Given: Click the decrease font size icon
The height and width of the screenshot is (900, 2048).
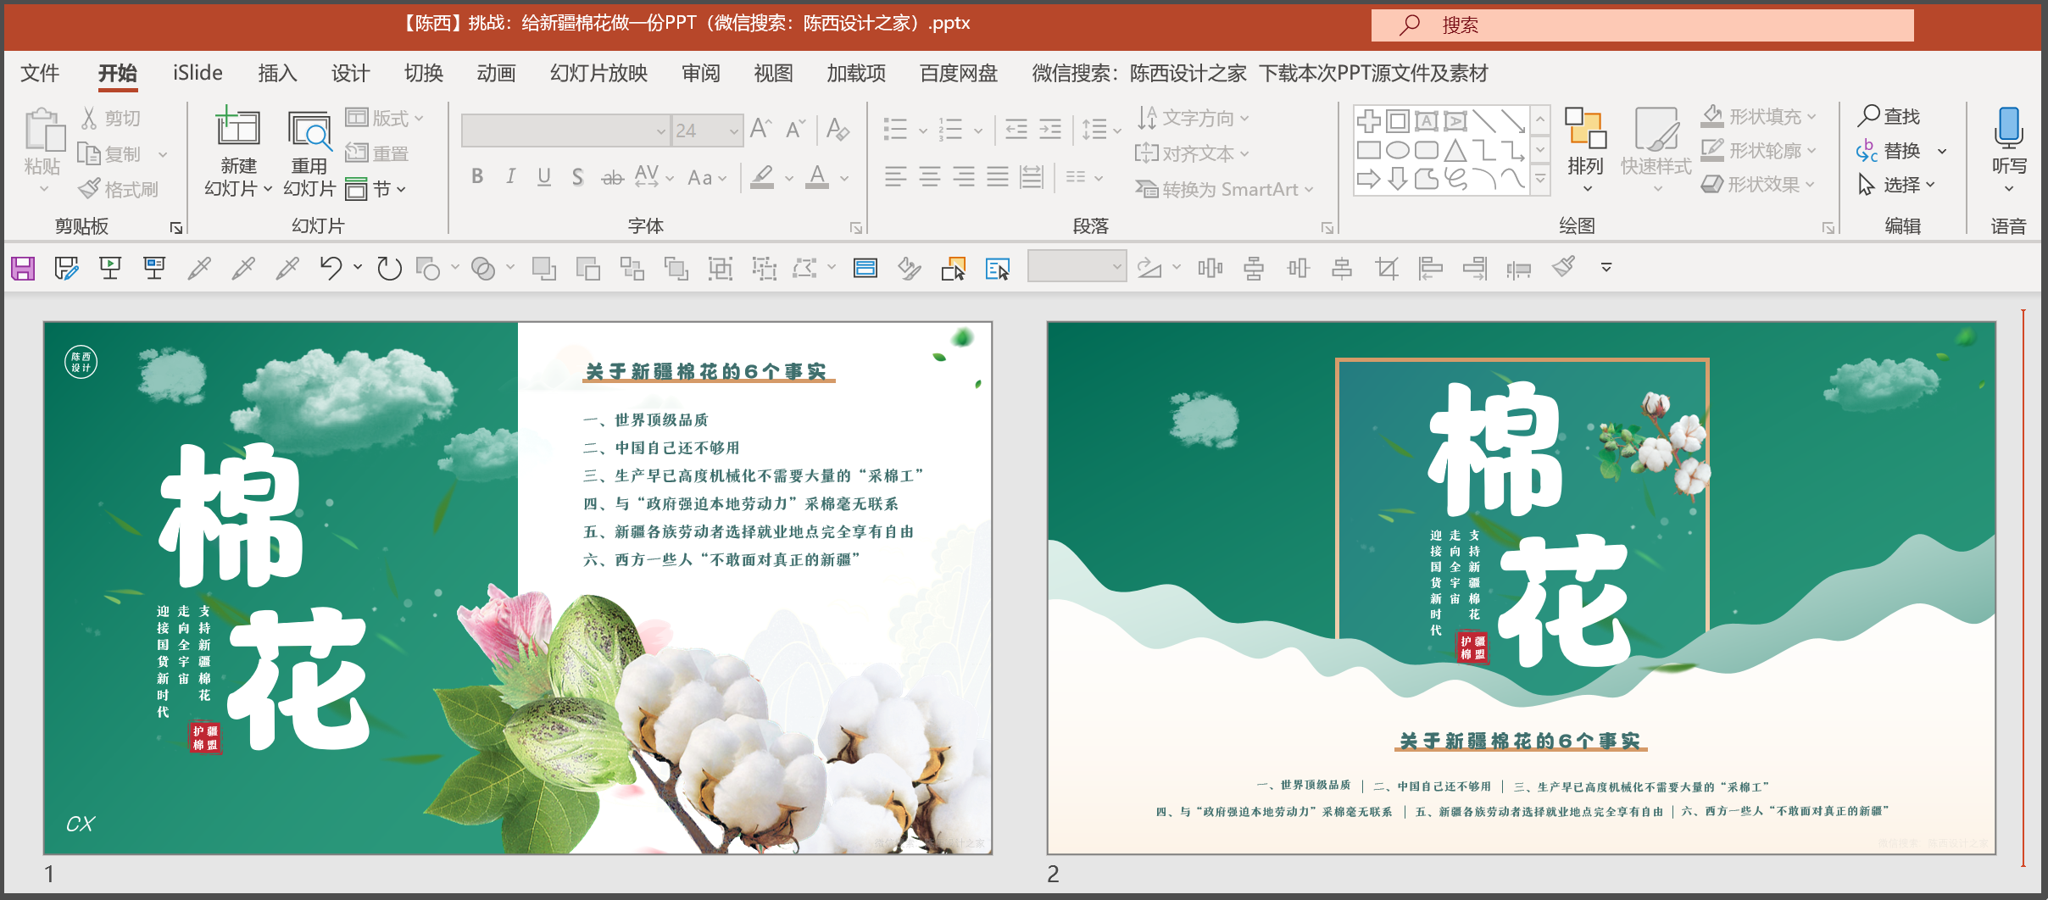Looking at the screenshot, I should (x=795, y=129).
